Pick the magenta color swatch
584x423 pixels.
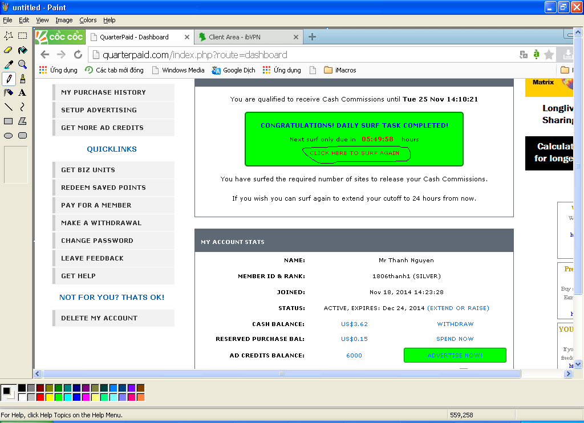[86, 397]
